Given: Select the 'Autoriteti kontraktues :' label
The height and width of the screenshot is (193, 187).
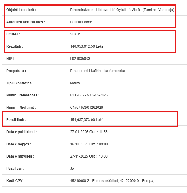Looking at the screenshot, I should point(26,22).
